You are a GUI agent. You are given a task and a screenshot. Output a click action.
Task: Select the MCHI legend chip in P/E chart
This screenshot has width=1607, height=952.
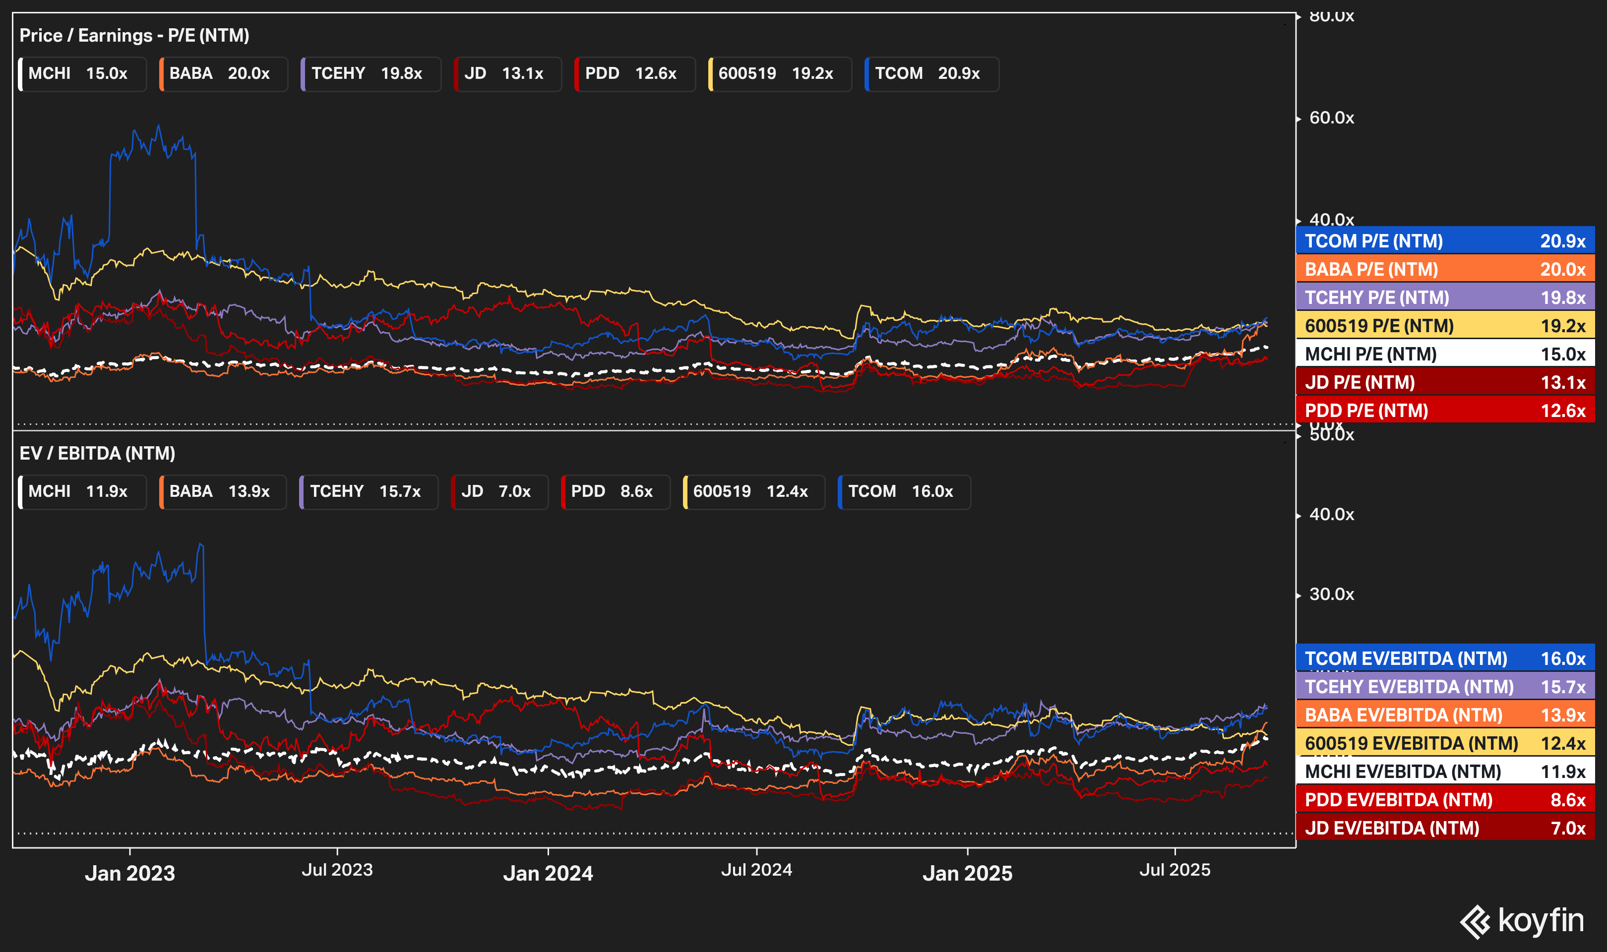coord(82,74)
